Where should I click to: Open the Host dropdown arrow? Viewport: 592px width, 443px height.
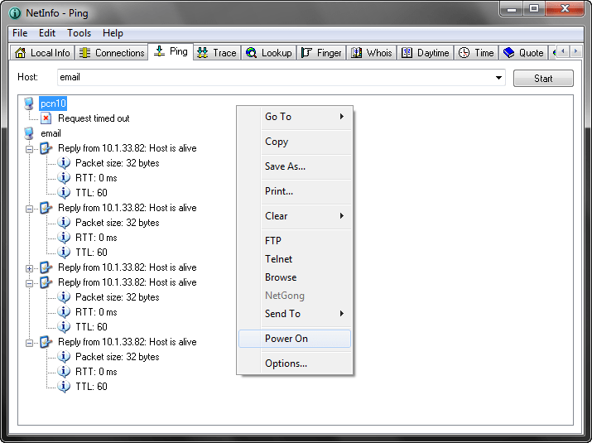[x=498, y=78]
